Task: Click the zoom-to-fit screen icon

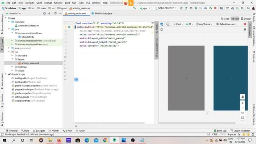Action: click(x=242, y=118)
